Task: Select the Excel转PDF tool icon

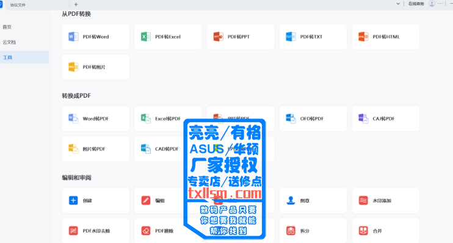Action: pyautogui.click(x=145, y=118)
